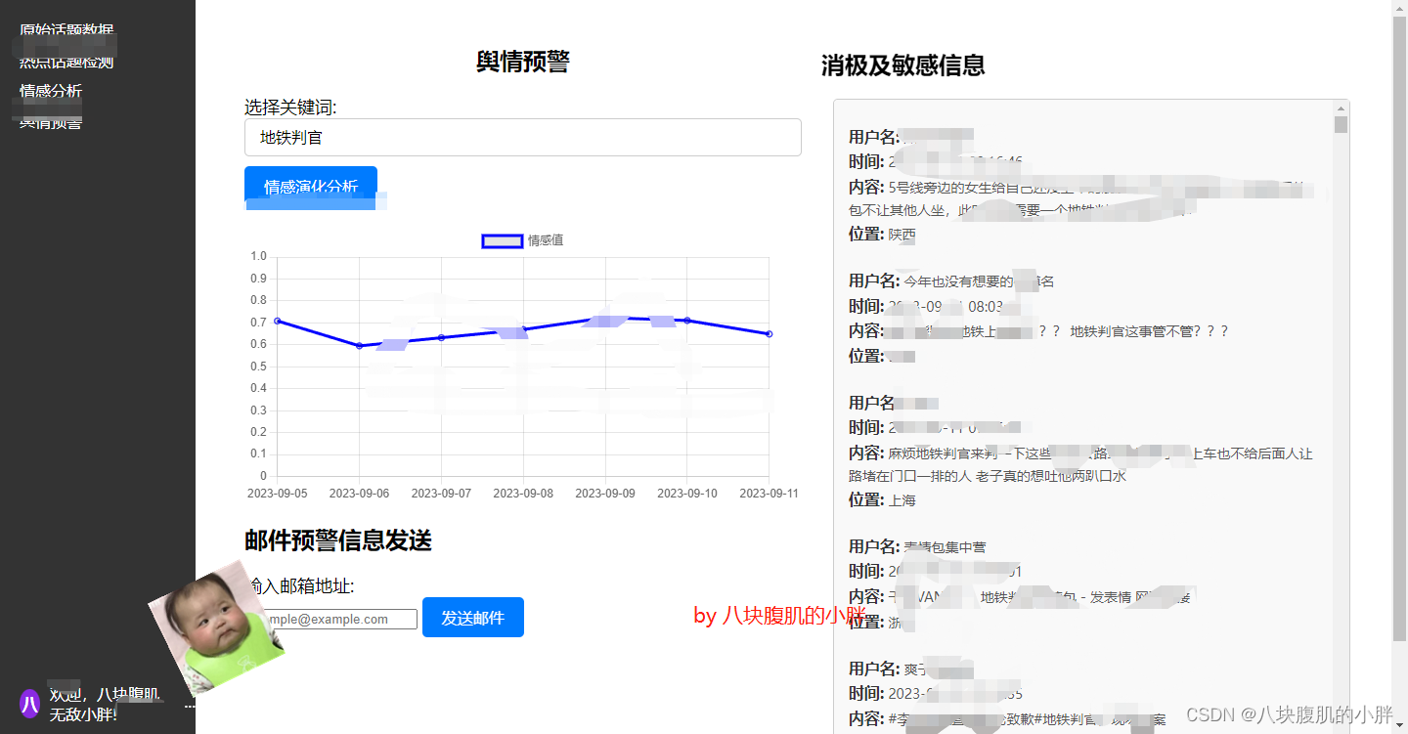
Task: Click the user name 今年也没有想要的 entry
Action: [951, 281]
